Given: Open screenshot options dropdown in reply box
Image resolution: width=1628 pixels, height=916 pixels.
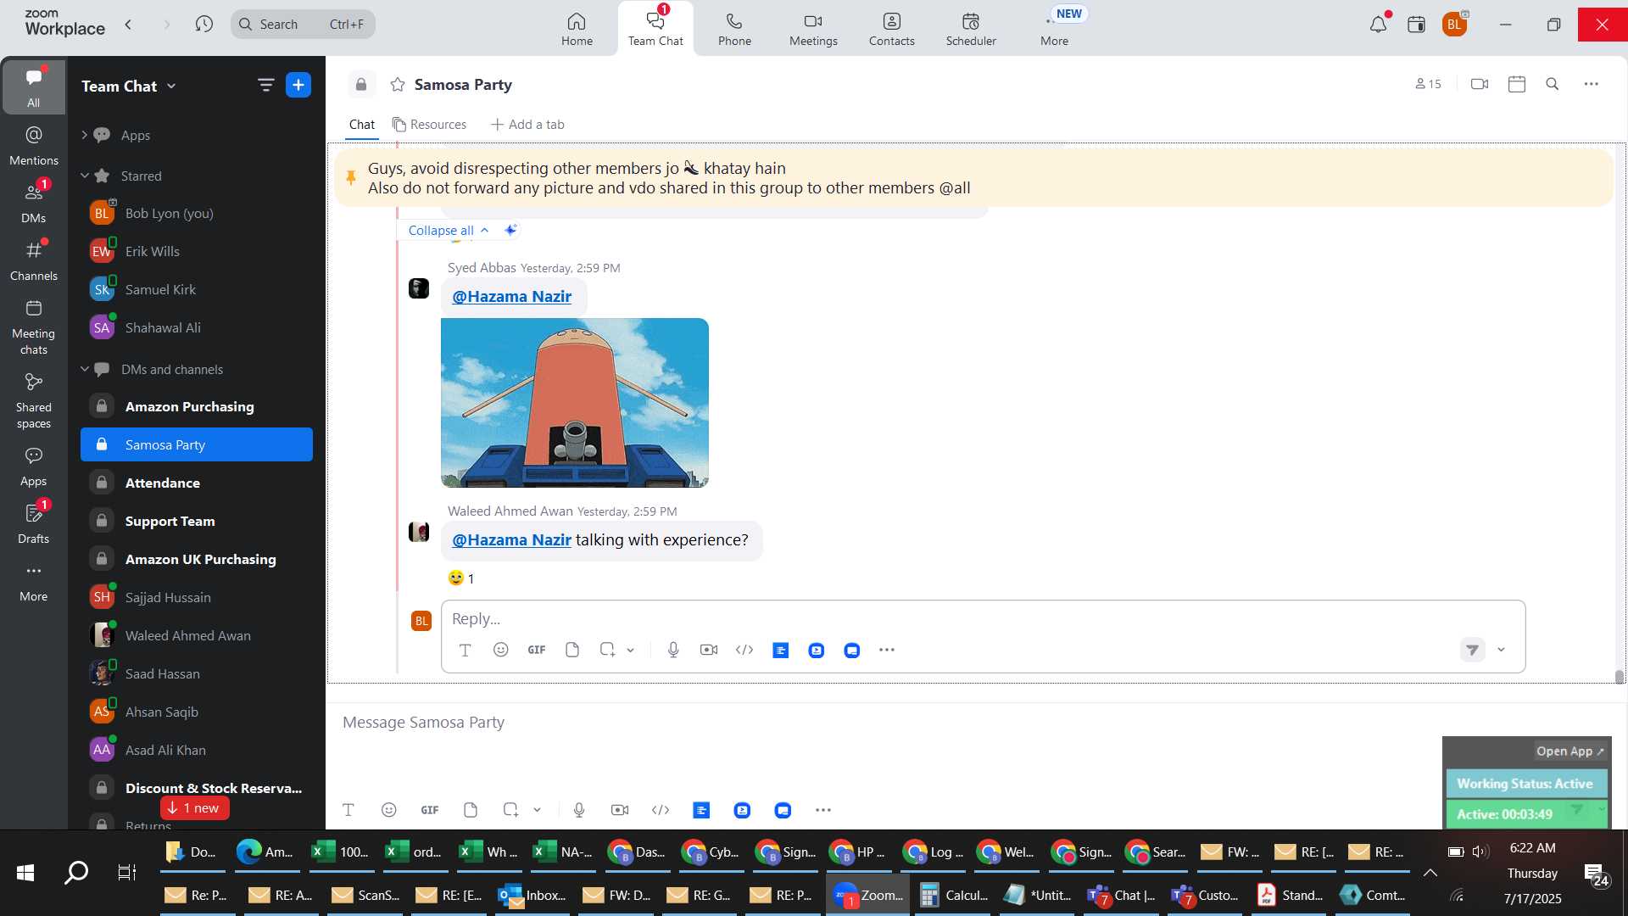Looking at the screenshot, I should (631, 651).
